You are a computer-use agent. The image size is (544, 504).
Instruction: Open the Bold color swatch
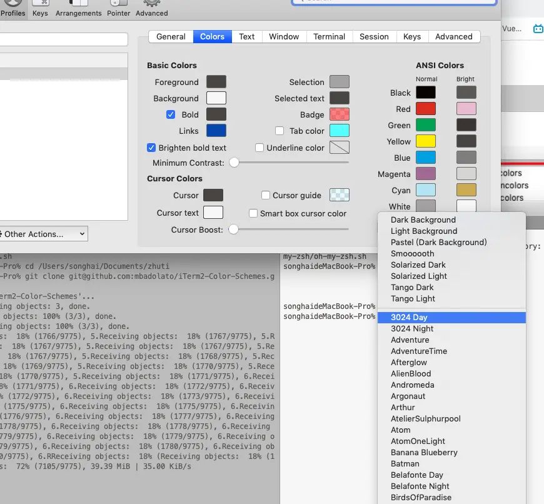click(x=216, y=114)
